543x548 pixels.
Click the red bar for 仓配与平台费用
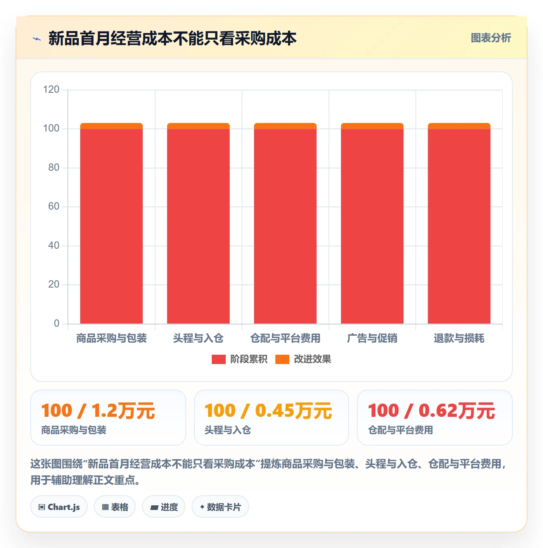click(x=285, y=226)
